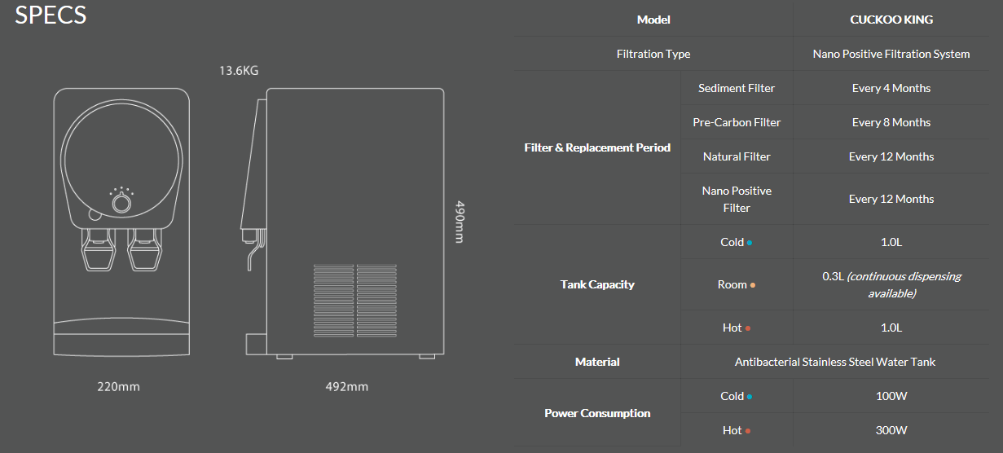Click the Model header cell

pyautogui.click(x=653, y=20)
